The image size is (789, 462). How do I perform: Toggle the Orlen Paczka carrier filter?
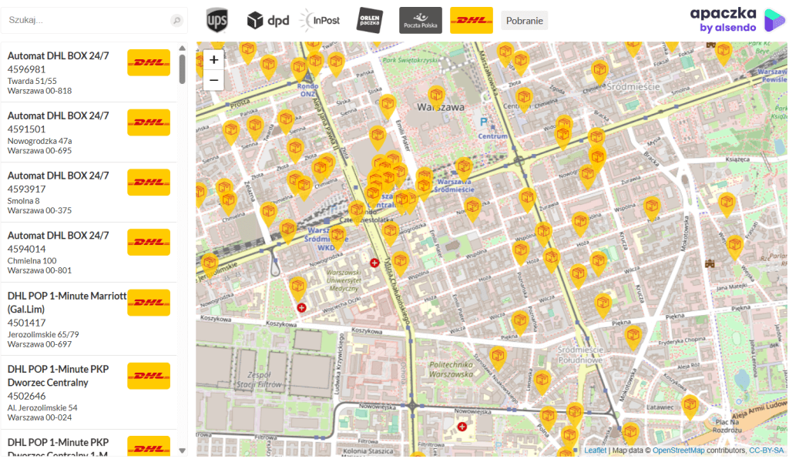pos(370,20)
